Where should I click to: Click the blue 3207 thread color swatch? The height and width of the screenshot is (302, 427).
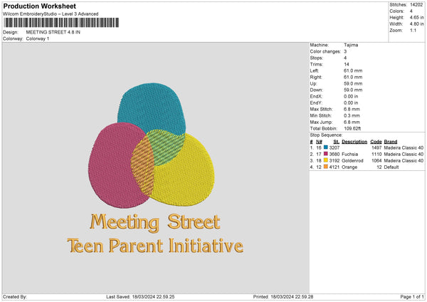[326, 147]
